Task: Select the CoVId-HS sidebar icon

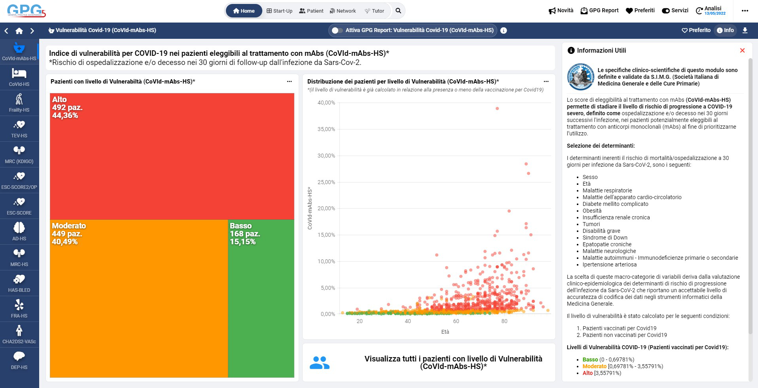Action: 19,77
